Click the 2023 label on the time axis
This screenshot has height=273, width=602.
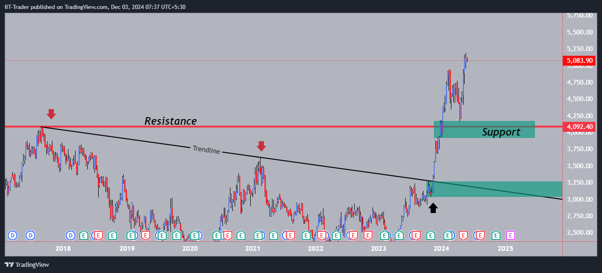(378, 248)
